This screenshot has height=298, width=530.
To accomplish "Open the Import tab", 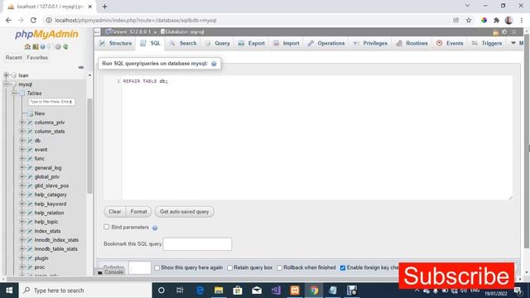I will [x=287, y=43].
